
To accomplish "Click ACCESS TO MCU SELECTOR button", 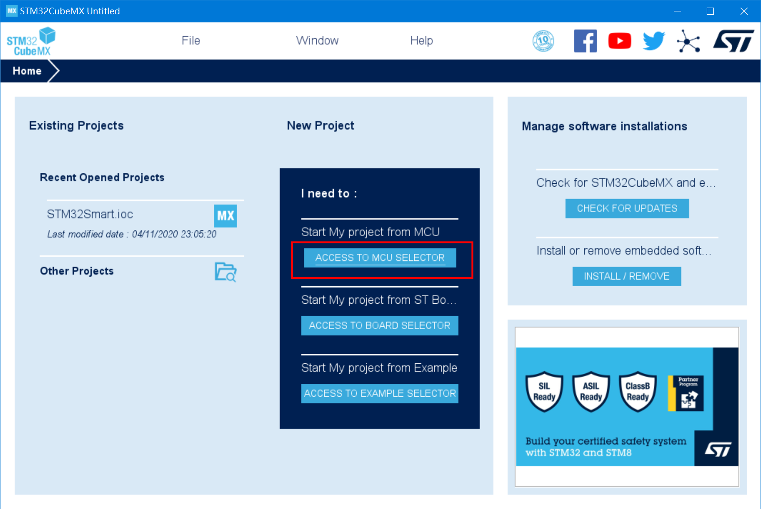I will coord(380,258).
